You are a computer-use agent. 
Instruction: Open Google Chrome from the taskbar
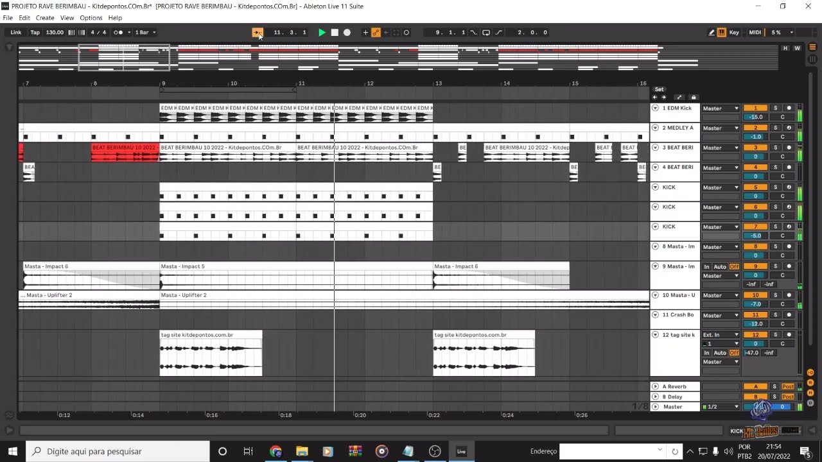[275, 451]
